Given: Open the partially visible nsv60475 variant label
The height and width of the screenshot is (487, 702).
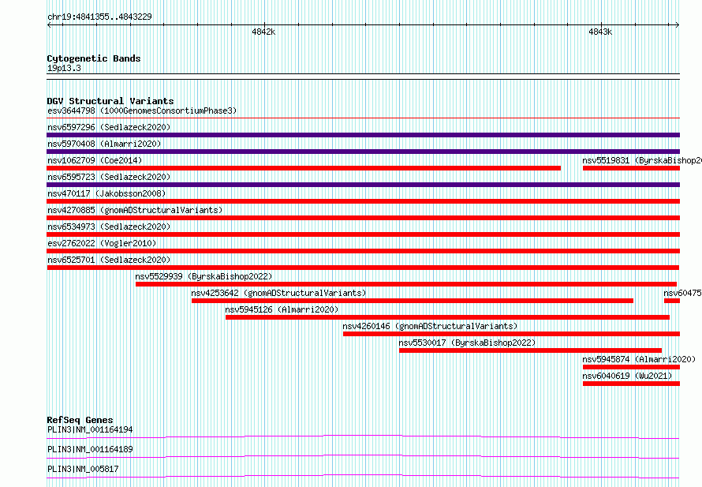Looking at the screenshot, I should click(x=682, y=293).
